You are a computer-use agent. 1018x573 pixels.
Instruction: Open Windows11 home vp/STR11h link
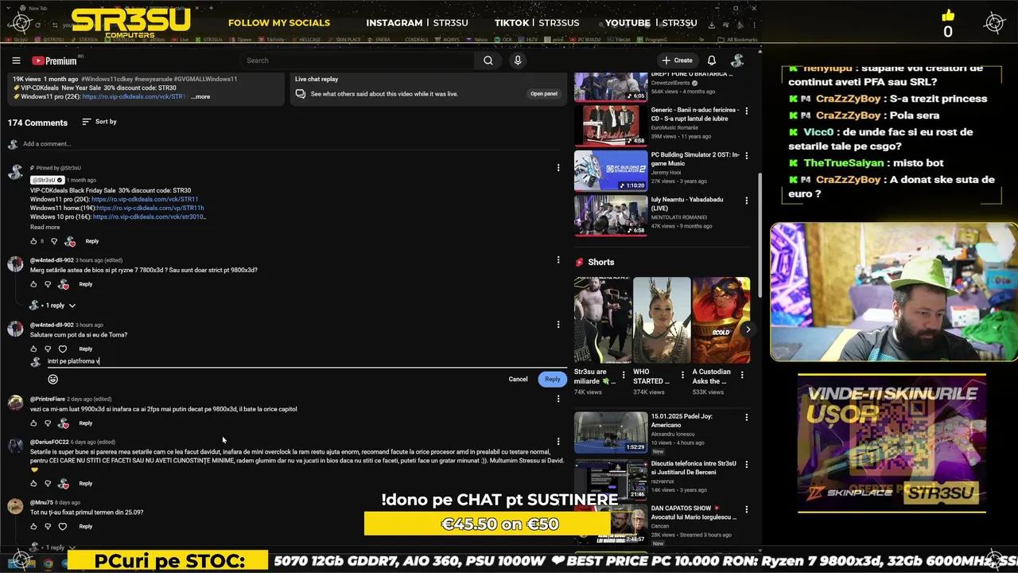(150, 208)
